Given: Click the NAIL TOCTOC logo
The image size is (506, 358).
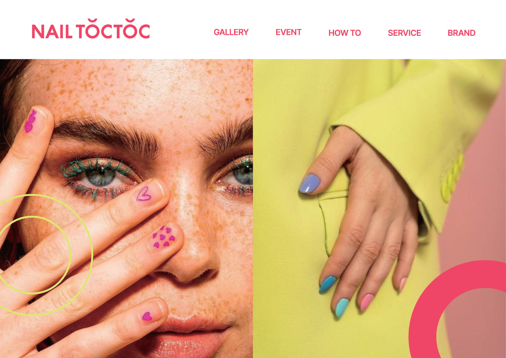Looking at the screenshot, I should click(91, 29).
